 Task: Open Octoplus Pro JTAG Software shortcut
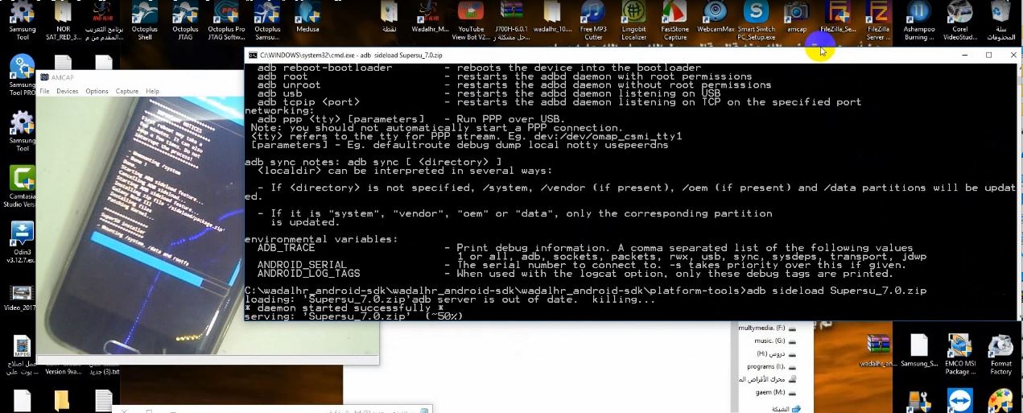pyautogui.click(x=226, y=21)
